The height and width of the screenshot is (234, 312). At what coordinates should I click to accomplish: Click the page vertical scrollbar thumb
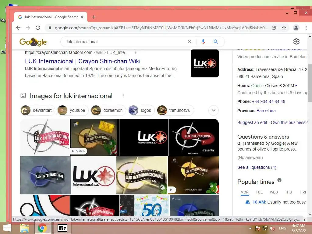(x=310, y=82)
